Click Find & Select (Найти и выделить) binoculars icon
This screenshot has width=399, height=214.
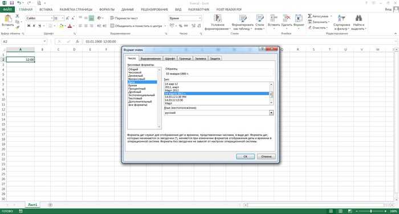pos(359,18)
